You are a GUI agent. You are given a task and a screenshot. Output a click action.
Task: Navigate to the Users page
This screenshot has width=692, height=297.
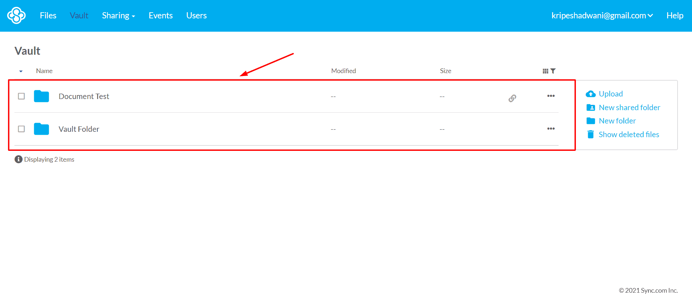point(196,15)
